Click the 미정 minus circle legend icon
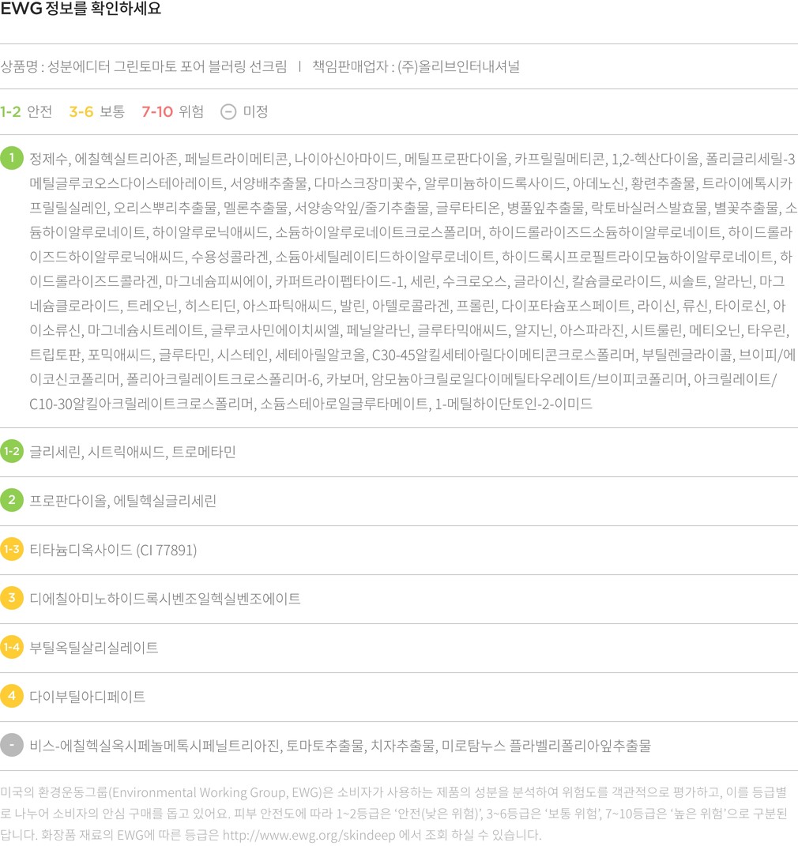The height and width of the screenshot is (846, 798). pyautogui.click(x=228, y=111)
